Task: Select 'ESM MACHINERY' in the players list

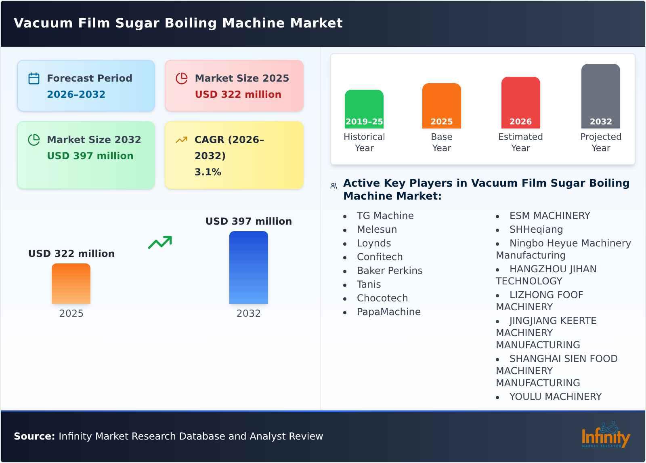Action: [550, 216]
